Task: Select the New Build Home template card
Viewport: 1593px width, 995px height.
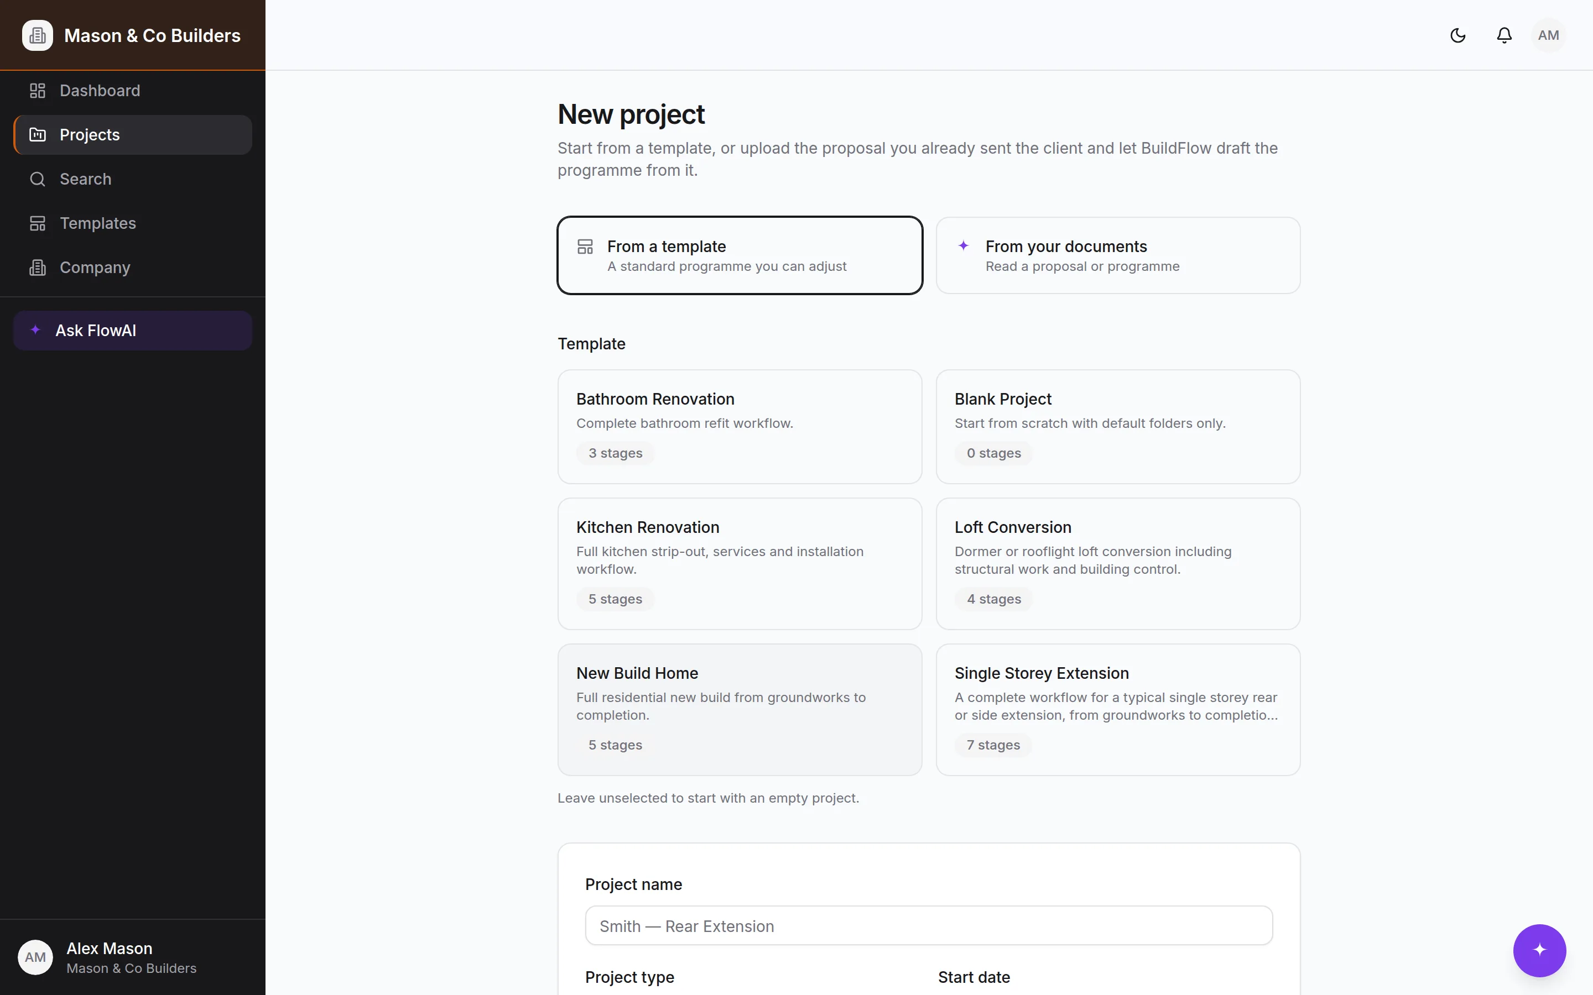Action: point(739,709)
